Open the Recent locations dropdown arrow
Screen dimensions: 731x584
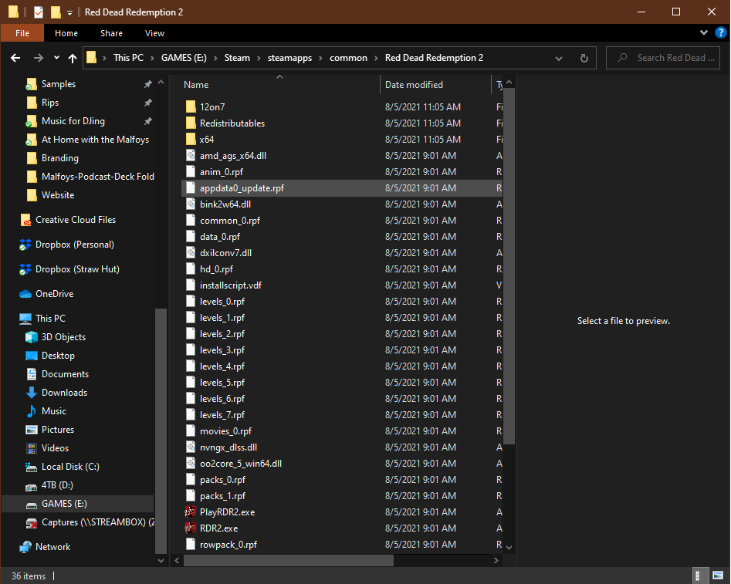coord(56,58)
